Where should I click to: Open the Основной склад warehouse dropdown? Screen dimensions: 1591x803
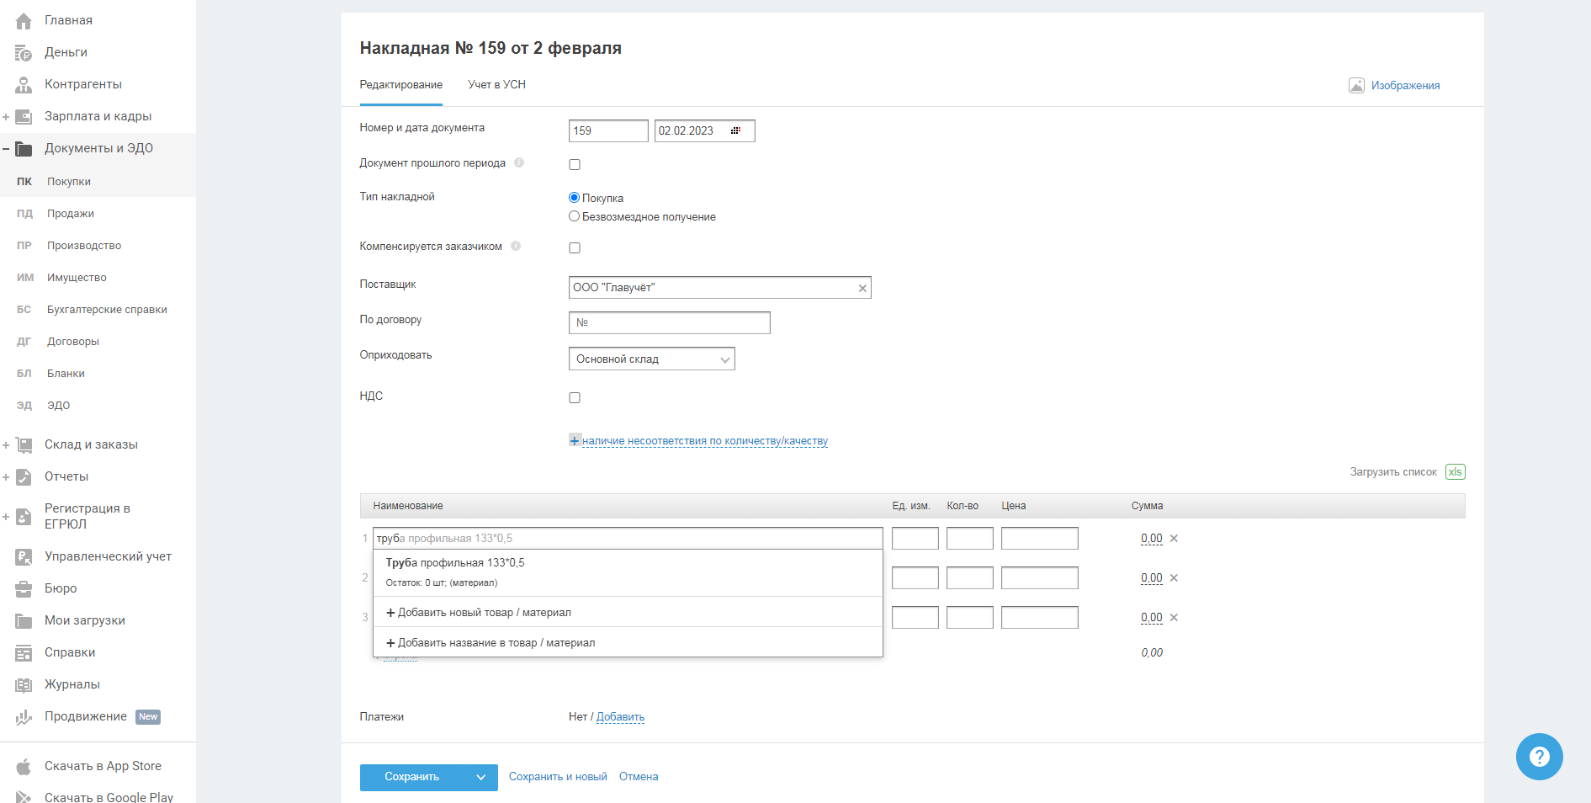point(651,359)
